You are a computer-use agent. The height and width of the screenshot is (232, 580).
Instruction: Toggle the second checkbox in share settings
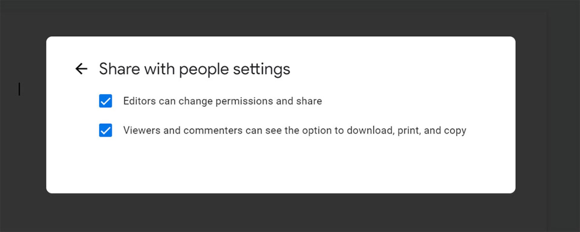tap(105, 130)
